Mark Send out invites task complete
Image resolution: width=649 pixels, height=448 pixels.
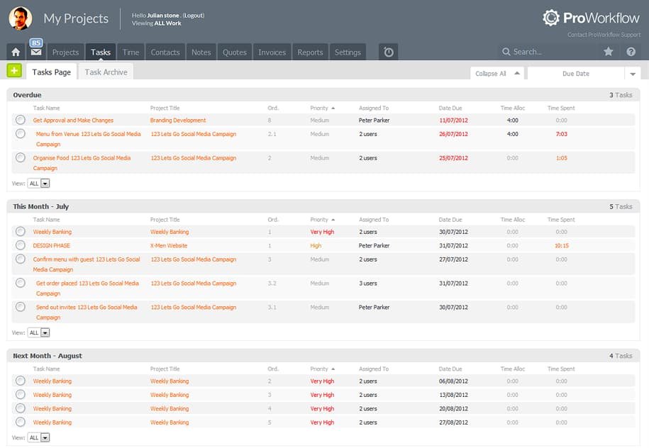pyautogui.click(x=21, y=307)
